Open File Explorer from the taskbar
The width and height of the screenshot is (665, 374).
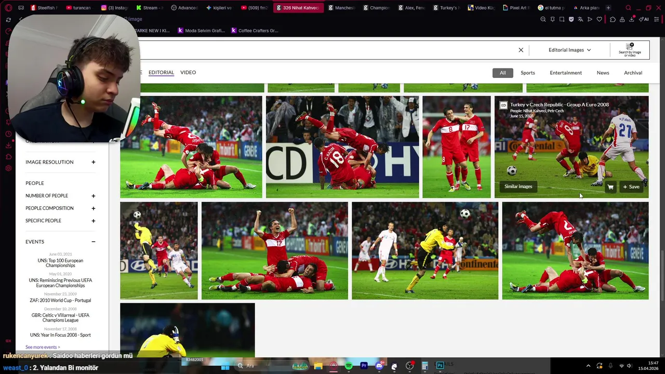click(x=318, y=366)
